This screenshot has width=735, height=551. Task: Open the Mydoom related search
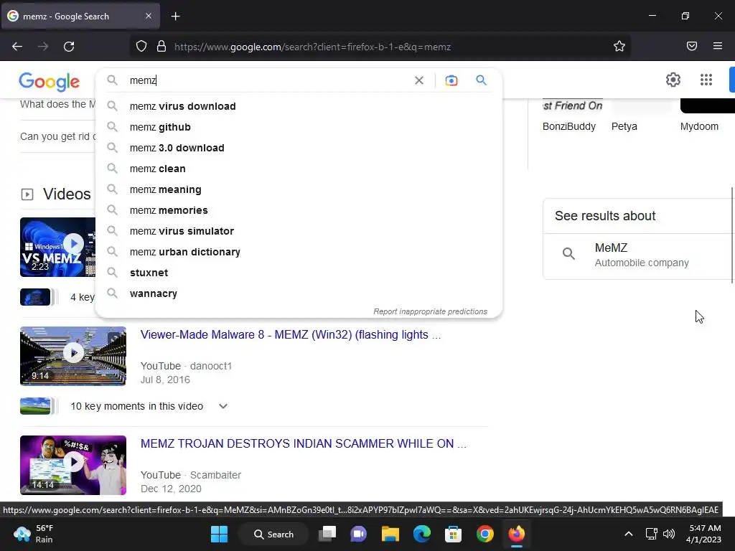pos(699,126)
